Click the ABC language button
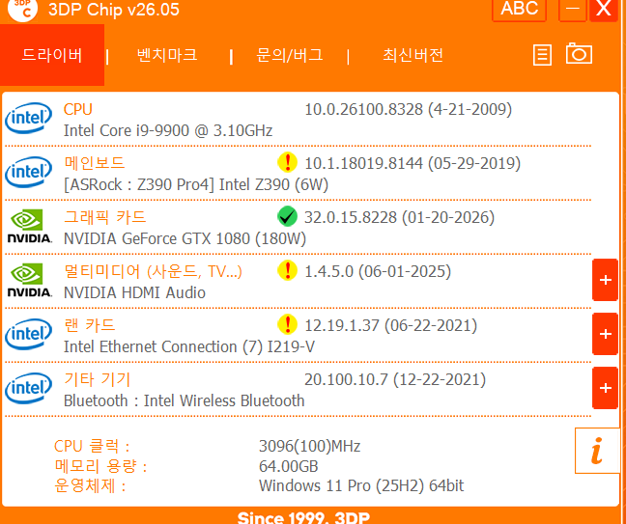Screen dimensions: 626x524 pos(519,9)
